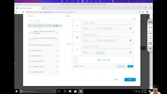Open Equals operator dropdown for Device Type
Screen dimensions: 167x94
89,40
